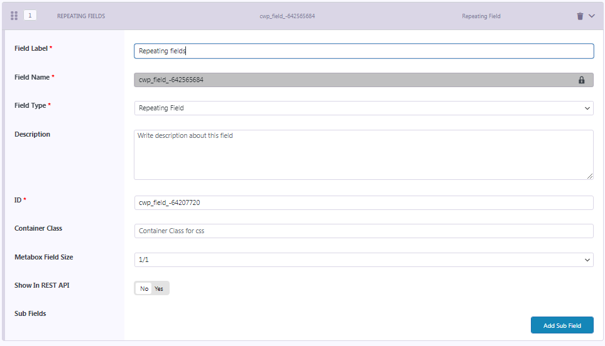
Task: Click the locked Field Name input
Action: (x=352, y=80)
